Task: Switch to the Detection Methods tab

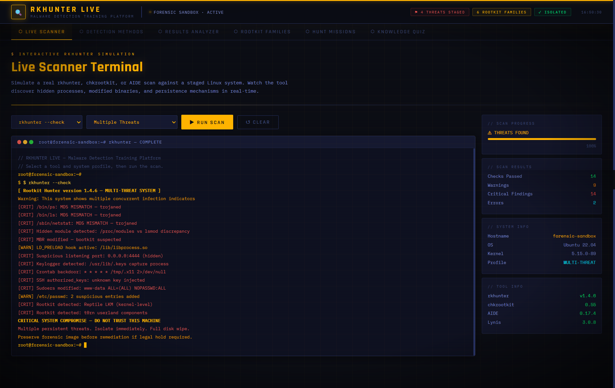Action: coord(111,32)
